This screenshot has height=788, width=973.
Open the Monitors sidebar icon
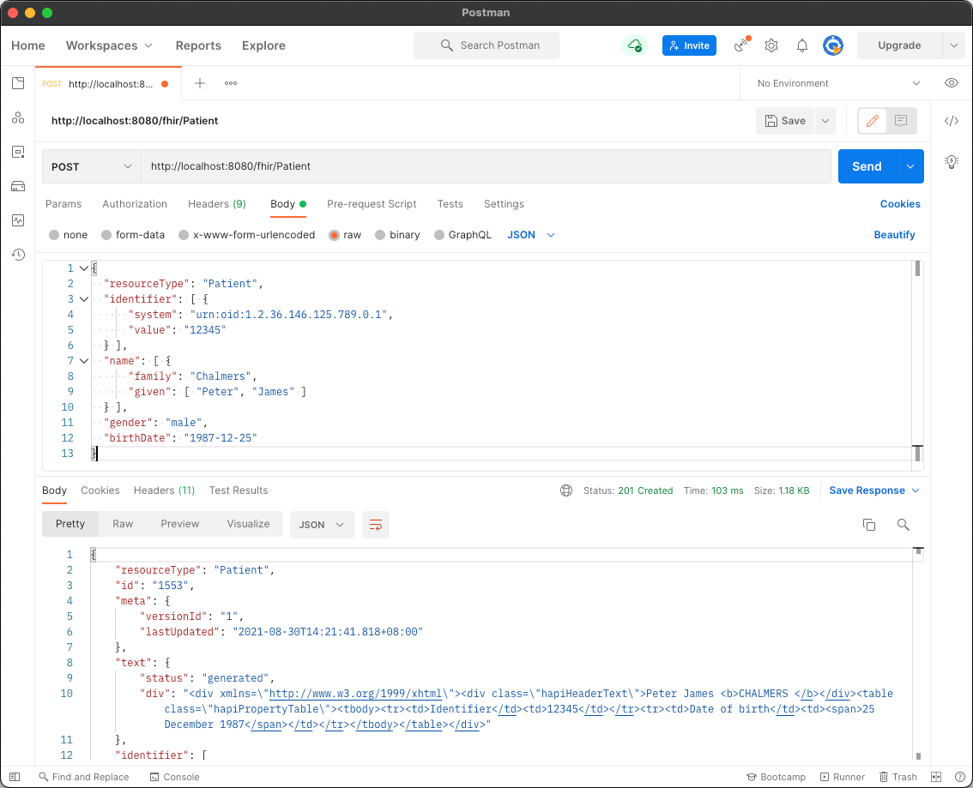(x=18, y=220)
